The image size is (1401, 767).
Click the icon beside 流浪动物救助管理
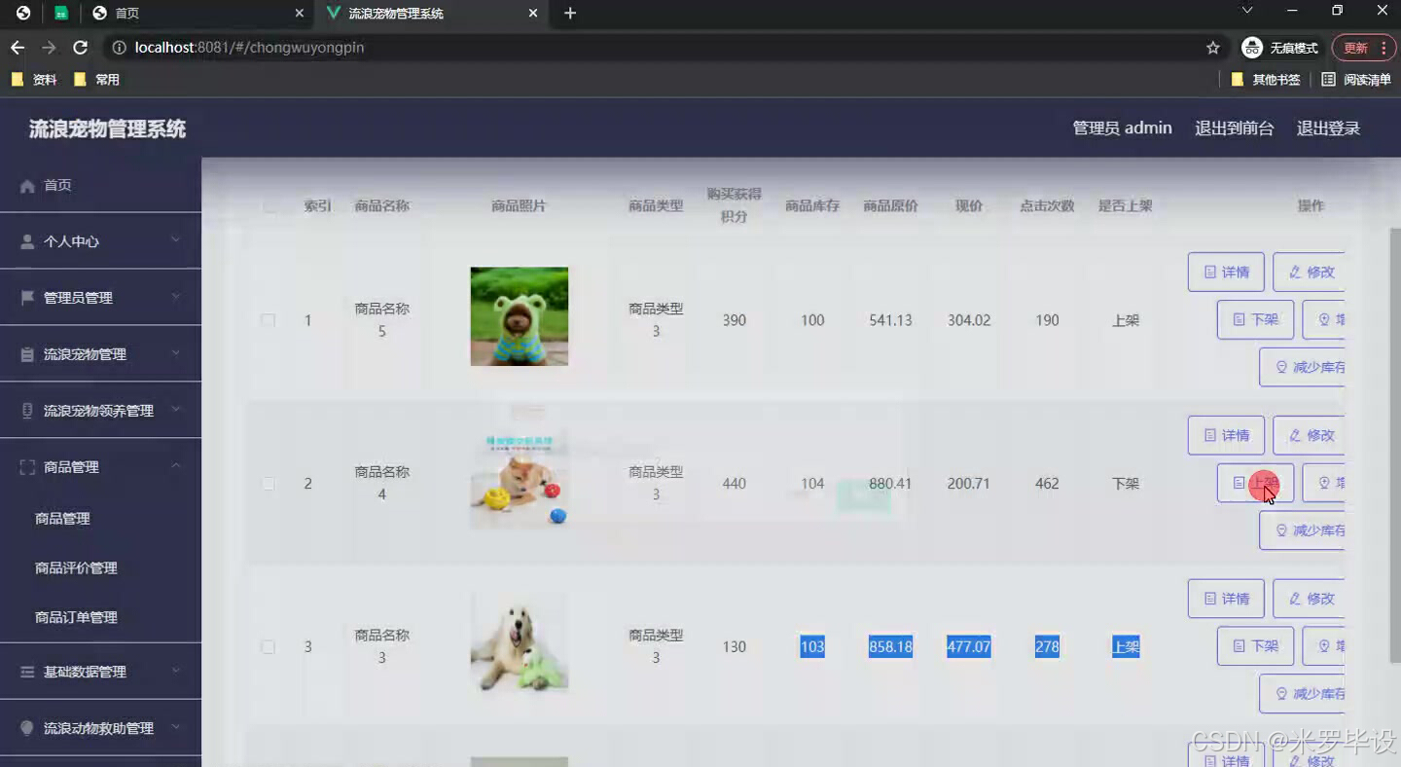(27, 728)
